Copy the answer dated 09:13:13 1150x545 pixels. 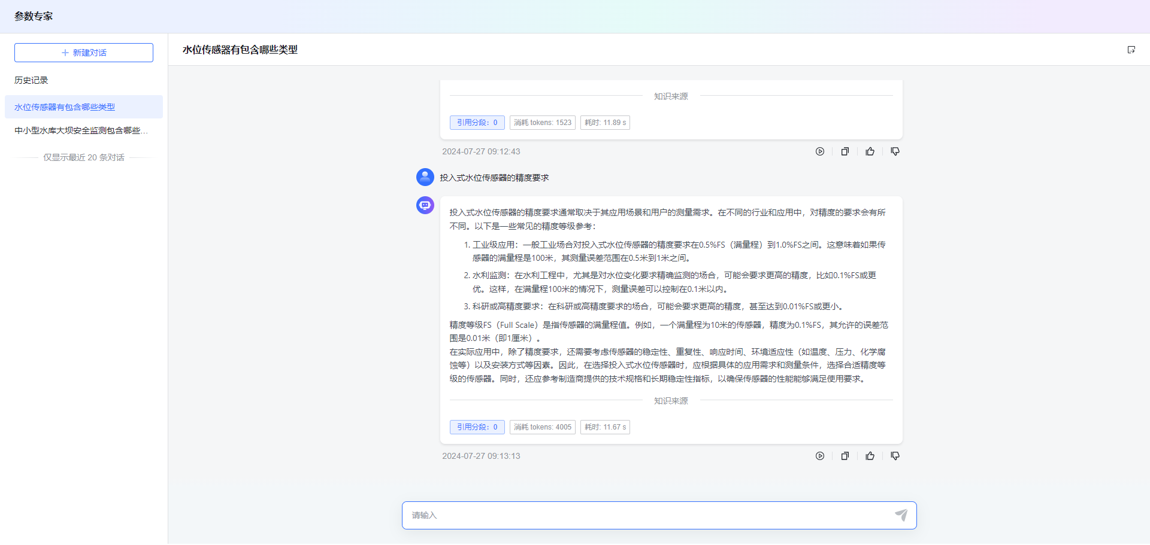pos(845,456)
